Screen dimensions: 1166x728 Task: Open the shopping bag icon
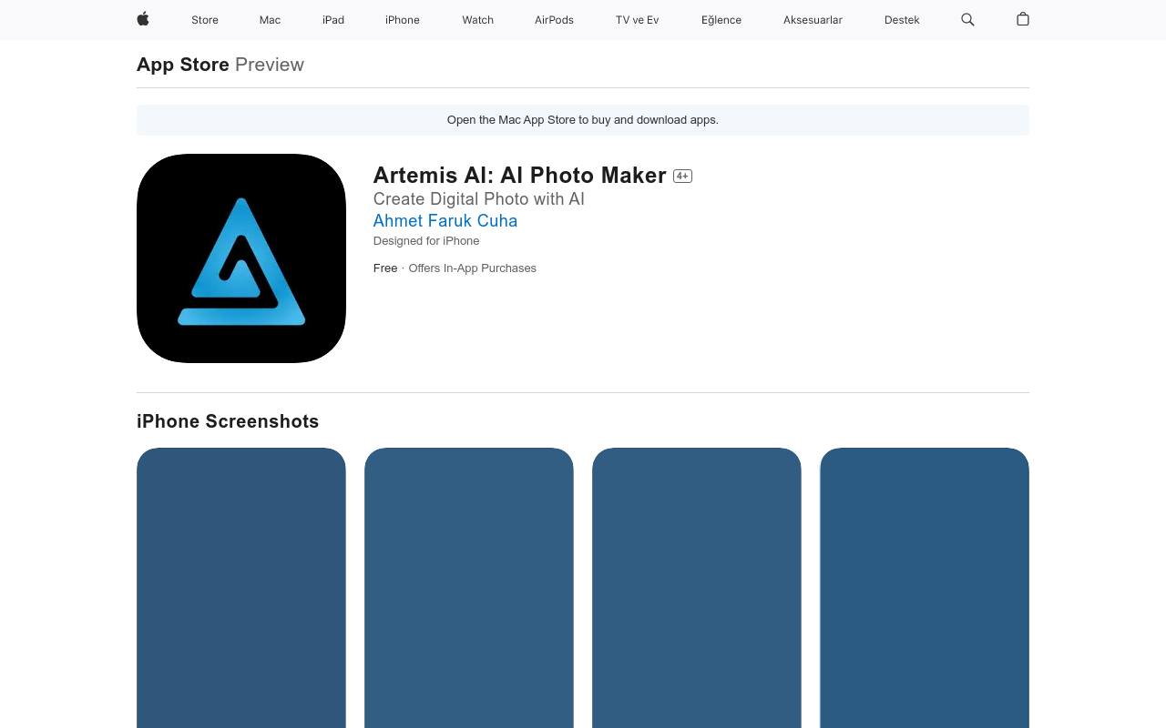[x=1023, y=19]
